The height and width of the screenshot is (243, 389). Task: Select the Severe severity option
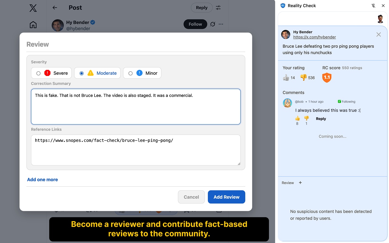38,73
